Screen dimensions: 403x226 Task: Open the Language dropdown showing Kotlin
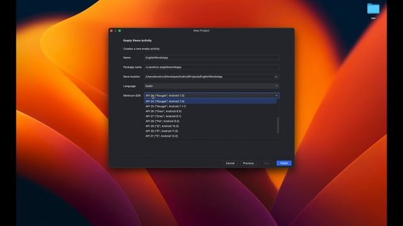212,86
